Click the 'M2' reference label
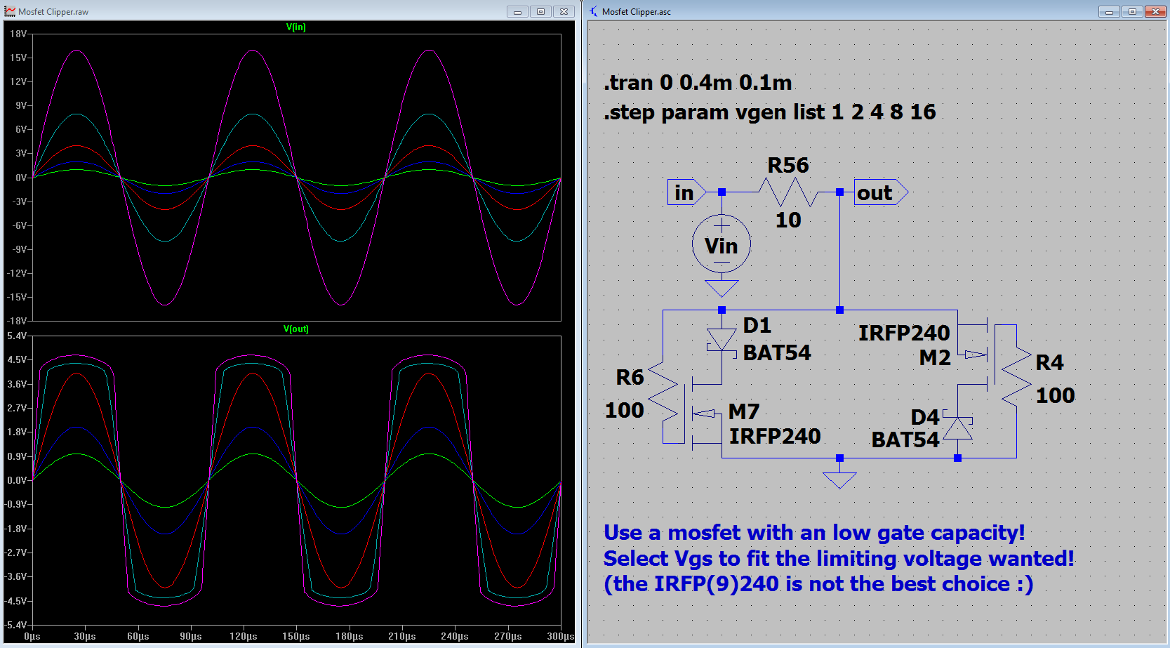Screen dimensions: 1170x648 click(935, 358)
